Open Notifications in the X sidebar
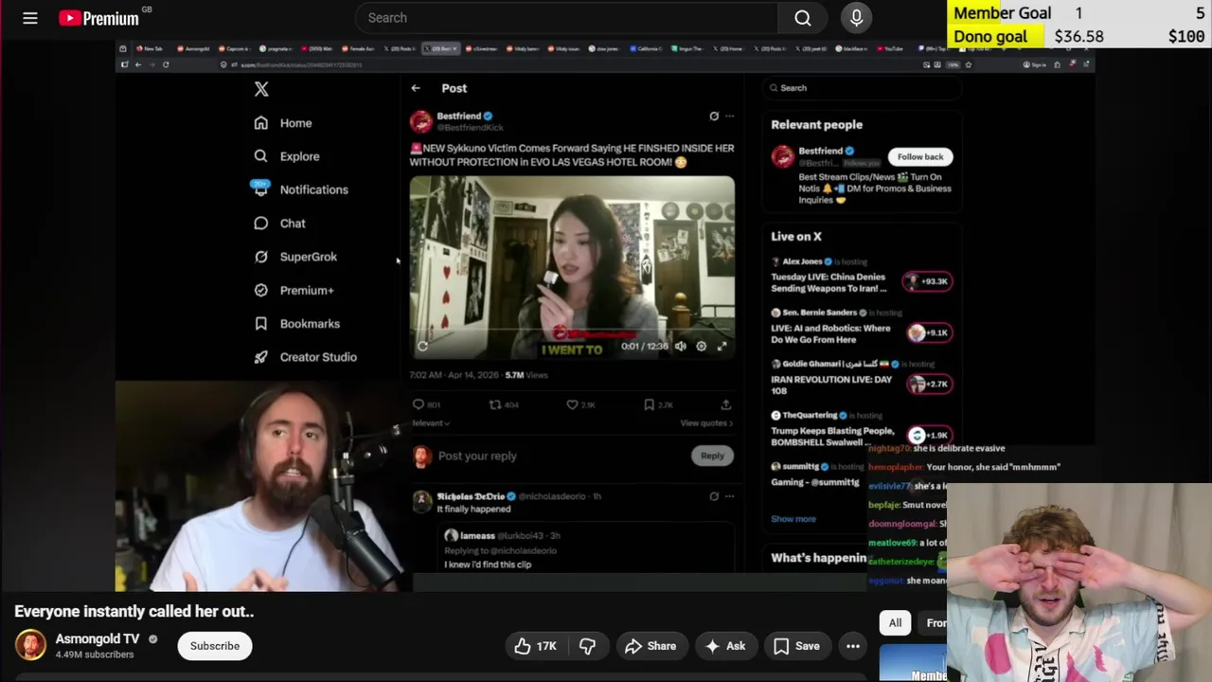 pyautogui.click(x=301, y=189)
